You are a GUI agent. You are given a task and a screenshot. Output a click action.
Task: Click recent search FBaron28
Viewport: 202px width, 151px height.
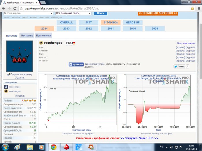click(16, 17)
